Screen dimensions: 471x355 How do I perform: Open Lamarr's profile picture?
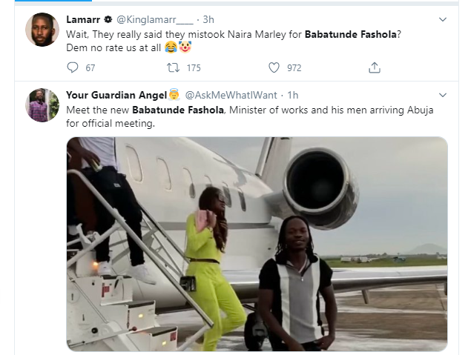click(42, 30)
